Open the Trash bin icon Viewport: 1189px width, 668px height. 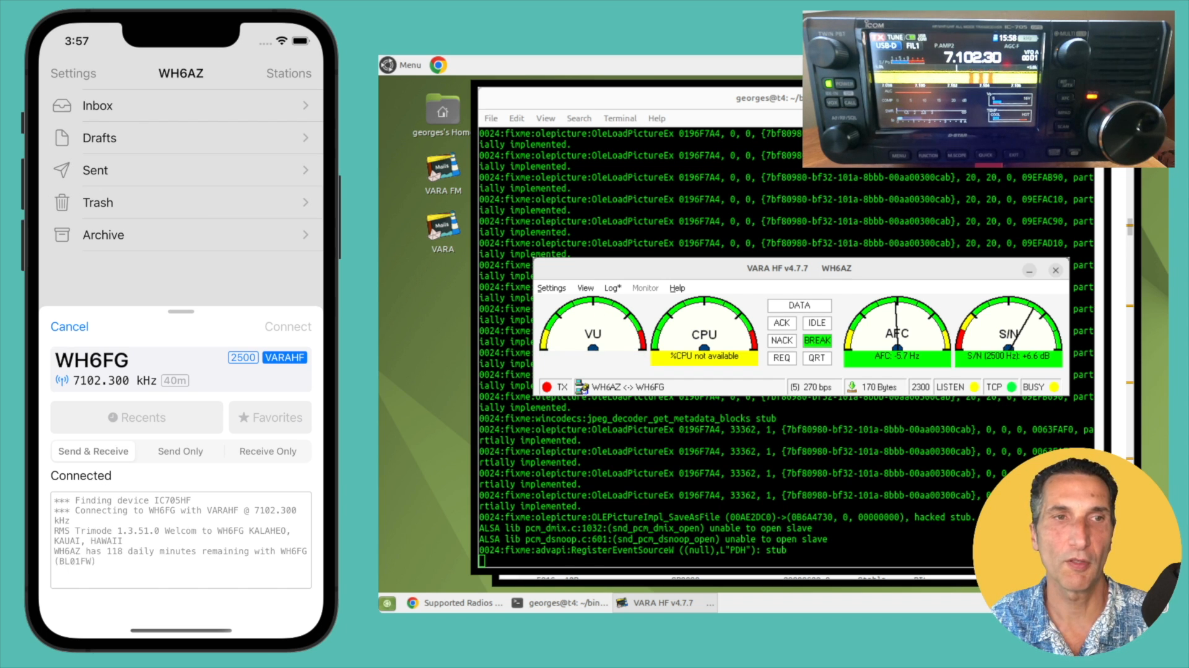click(x=62, y=202)
